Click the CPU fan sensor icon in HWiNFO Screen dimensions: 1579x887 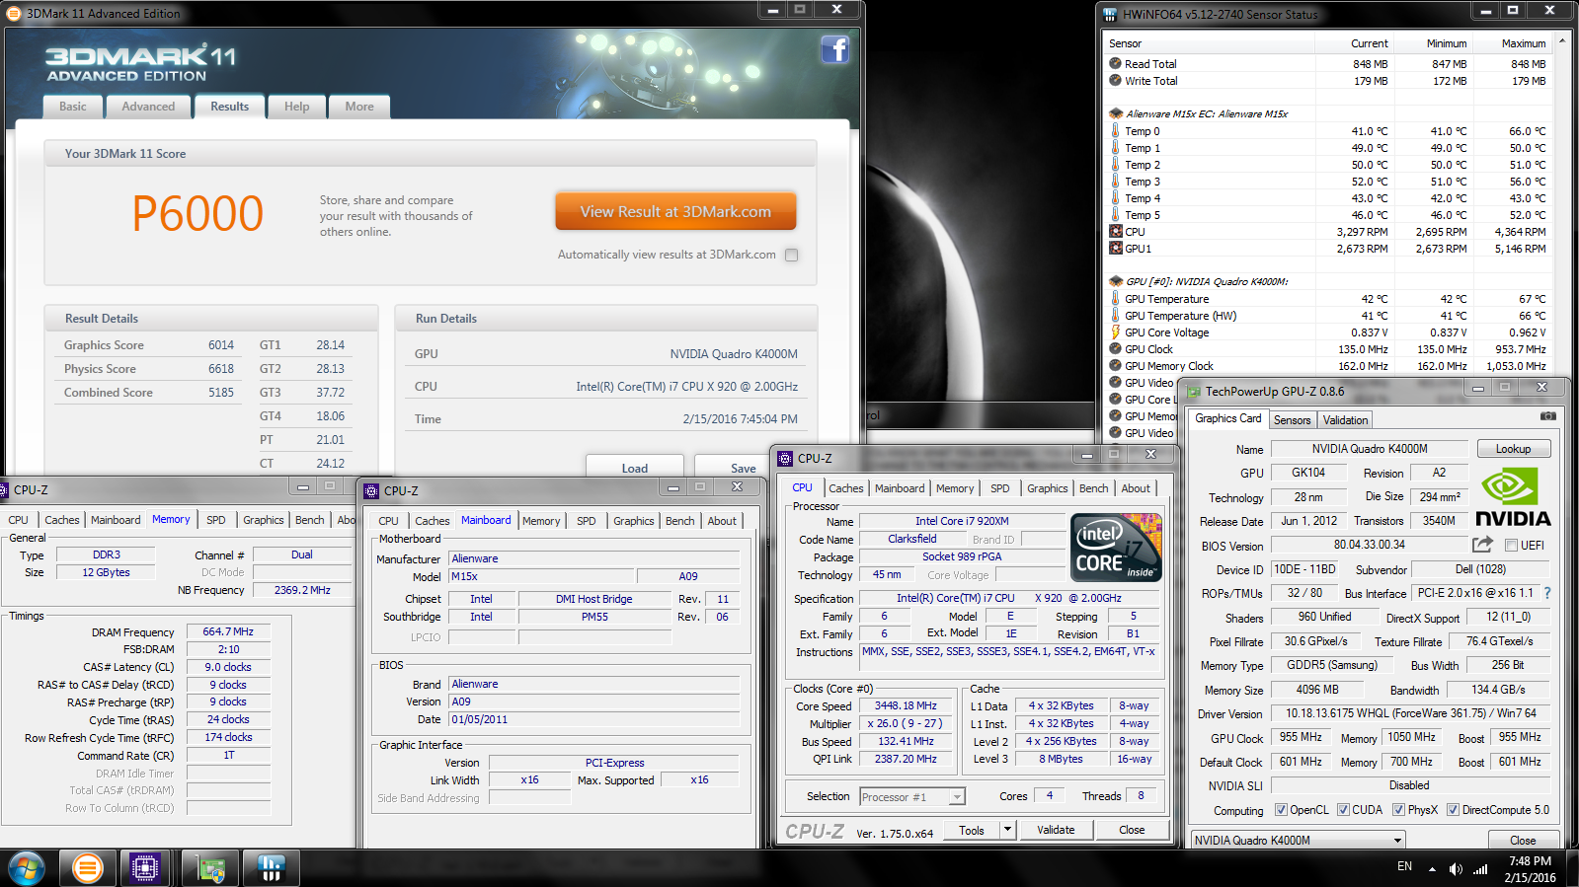[1116, 232]
